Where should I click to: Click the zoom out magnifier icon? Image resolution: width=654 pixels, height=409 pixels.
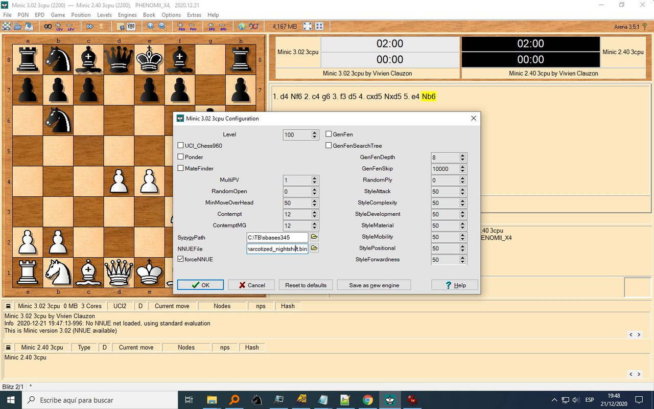162,26
